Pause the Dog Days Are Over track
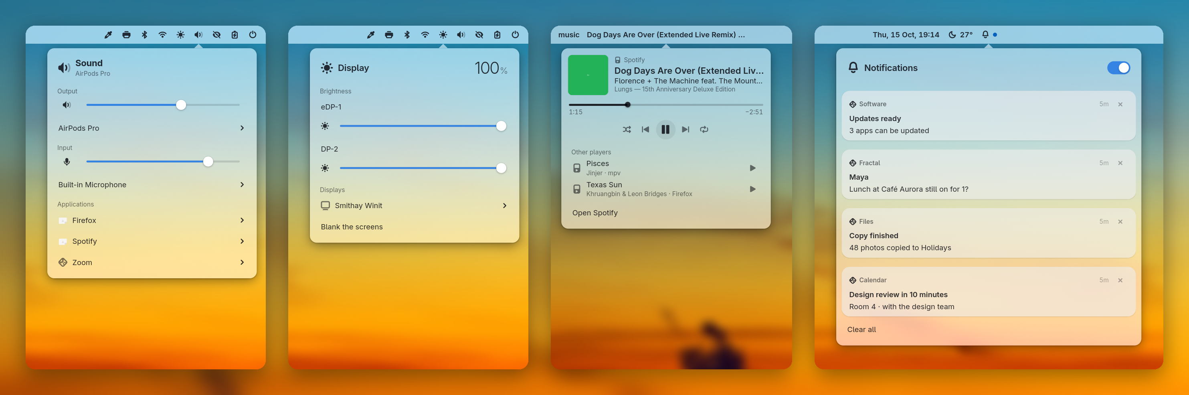 pos(665,130)
